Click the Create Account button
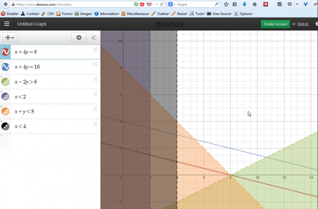The image size is (318, 209). (x=275, y=24)
